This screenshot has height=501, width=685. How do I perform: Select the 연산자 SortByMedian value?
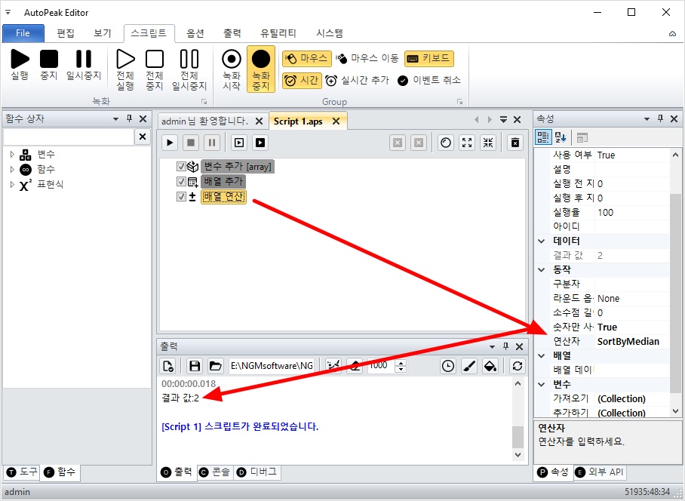coord(632,342)
